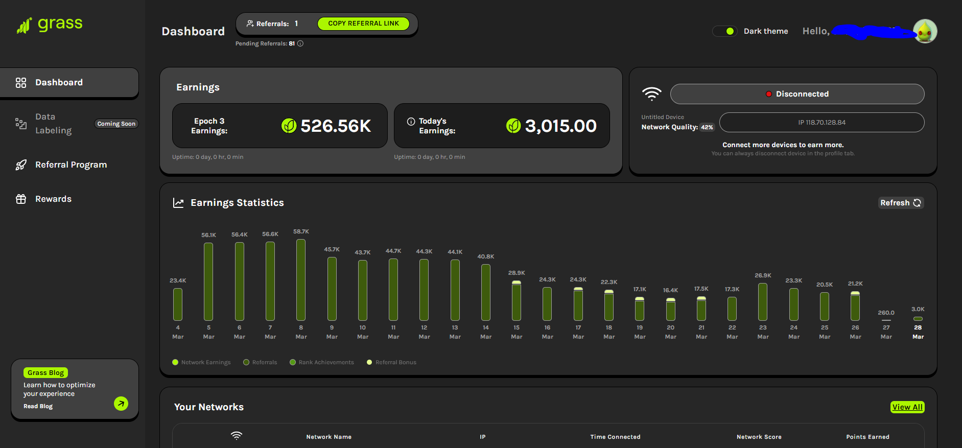Image resolution: width=962 pixels, height=448 pixels.
Task: Click the Today's Earnings info icon
Action: (x=411, y=122)
